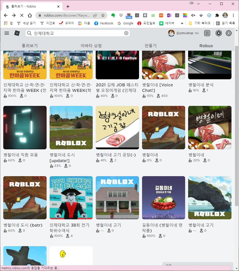Click the 450 players count text

point(164,96)
